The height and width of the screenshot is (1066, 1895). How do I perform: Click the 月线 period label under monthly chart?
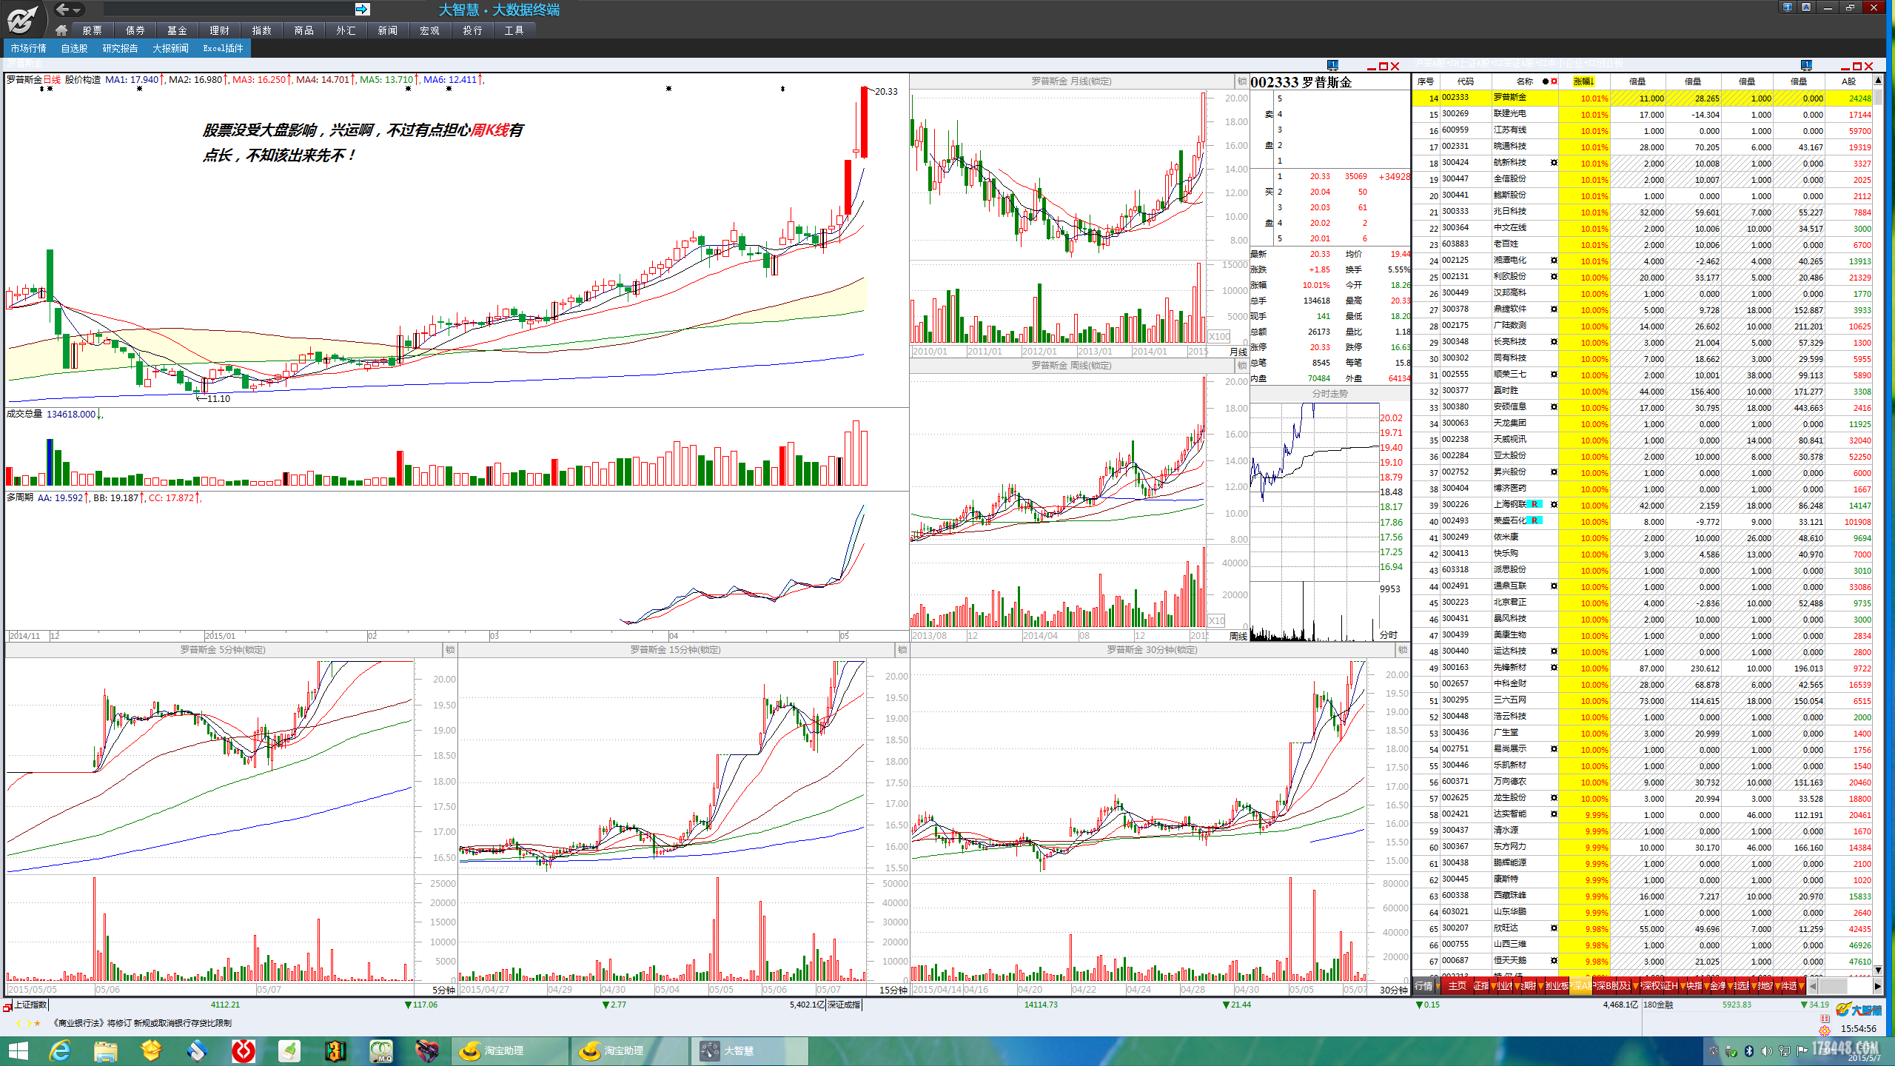1238,352
